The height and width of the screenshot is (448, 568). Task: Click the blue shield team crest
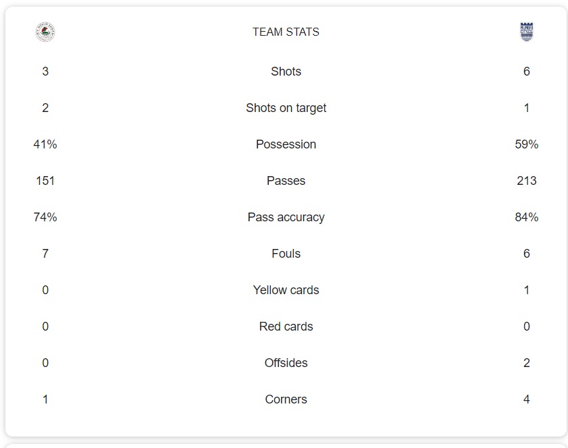526,32
